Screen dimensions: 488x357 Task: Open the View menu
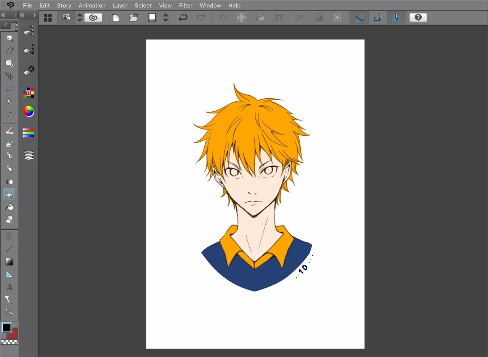165,5
